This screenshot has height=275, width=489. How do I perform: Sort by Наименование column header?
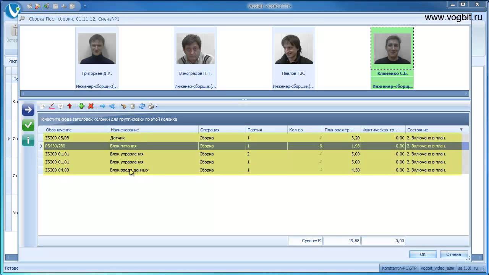[x=154, y=130]
